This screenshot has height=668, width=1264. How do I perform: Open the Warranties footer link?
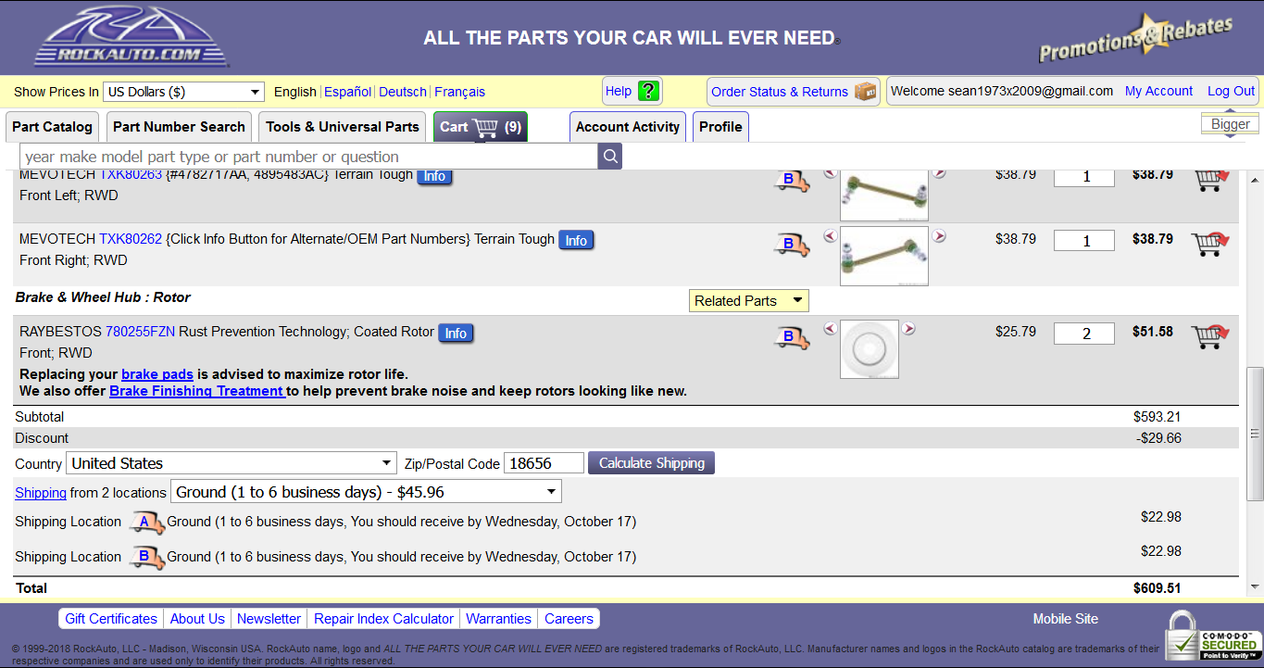tap(498, 619)
